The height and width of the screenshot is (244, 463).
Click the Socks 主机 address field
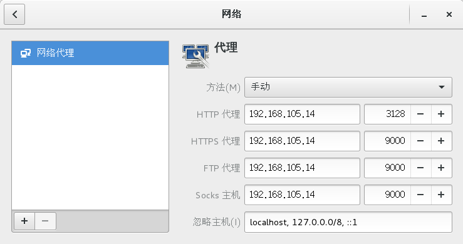pos(302,195)
